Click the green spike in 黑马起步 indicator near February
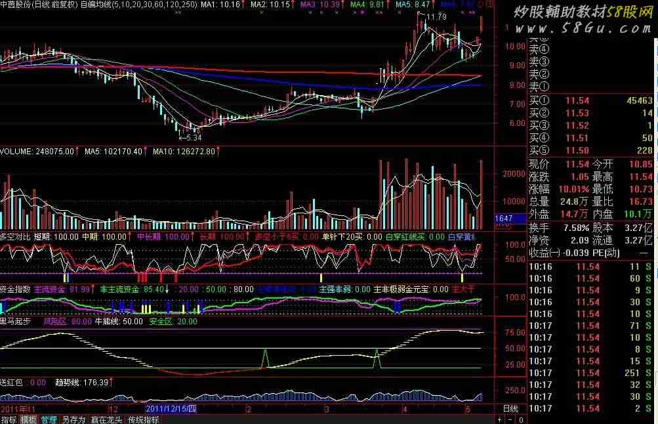Image resolution: width=658 pixels, height=424 pixels. pyautogui.click(x=265, y=358)
